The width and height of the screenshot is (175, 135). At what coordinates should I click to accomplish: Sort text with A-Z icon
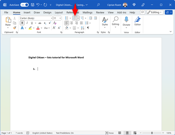tap(83, 28)
